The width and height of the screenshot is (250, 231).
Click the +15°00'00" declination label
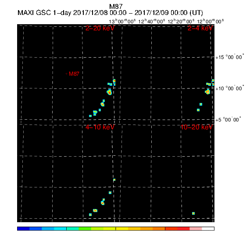[x=229, y=57]
